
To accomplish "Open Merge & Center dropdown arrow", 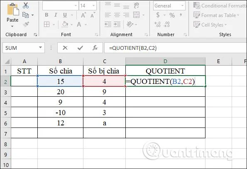I will (x=144, y=15).
